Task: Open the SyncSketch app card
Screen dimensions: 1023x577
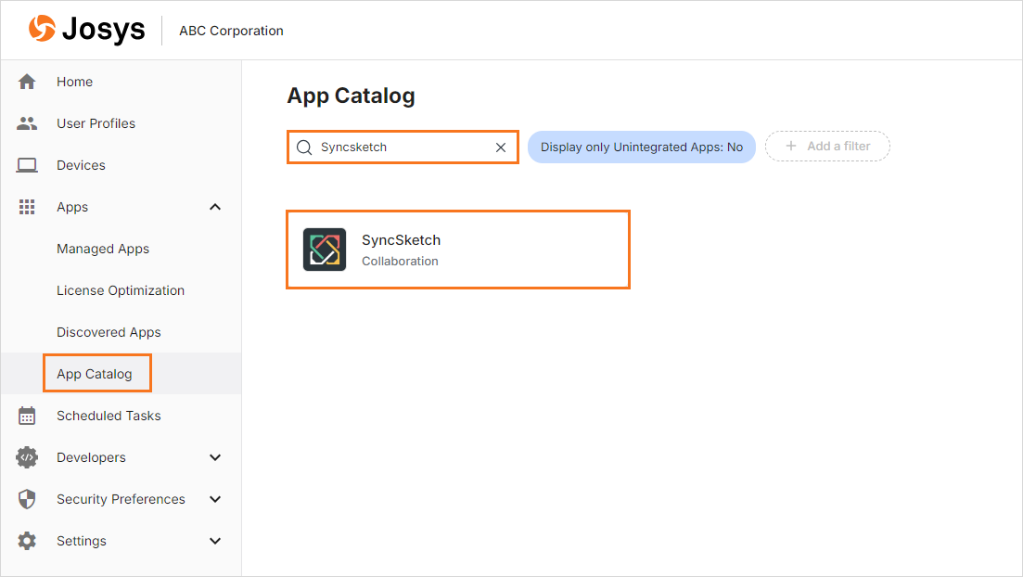Action: [458, 250]
